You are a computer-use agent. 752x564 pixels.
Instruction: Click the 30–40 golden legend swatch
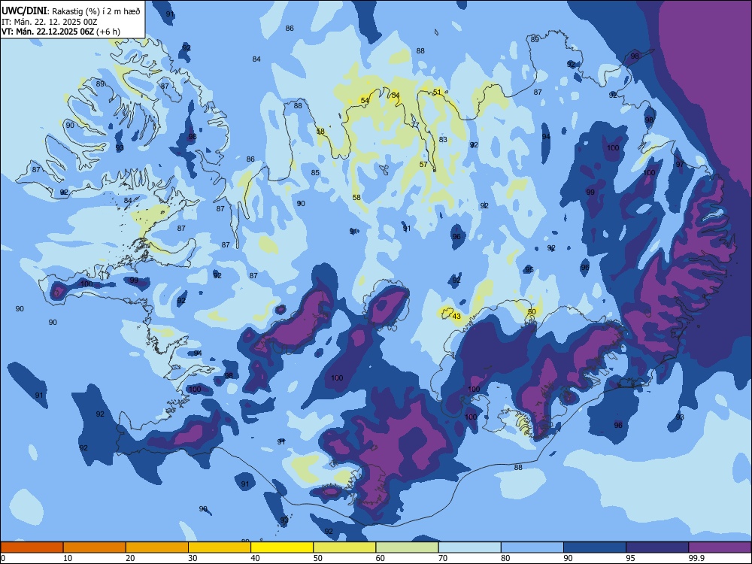pyautogui.click(x=220, y=547)
